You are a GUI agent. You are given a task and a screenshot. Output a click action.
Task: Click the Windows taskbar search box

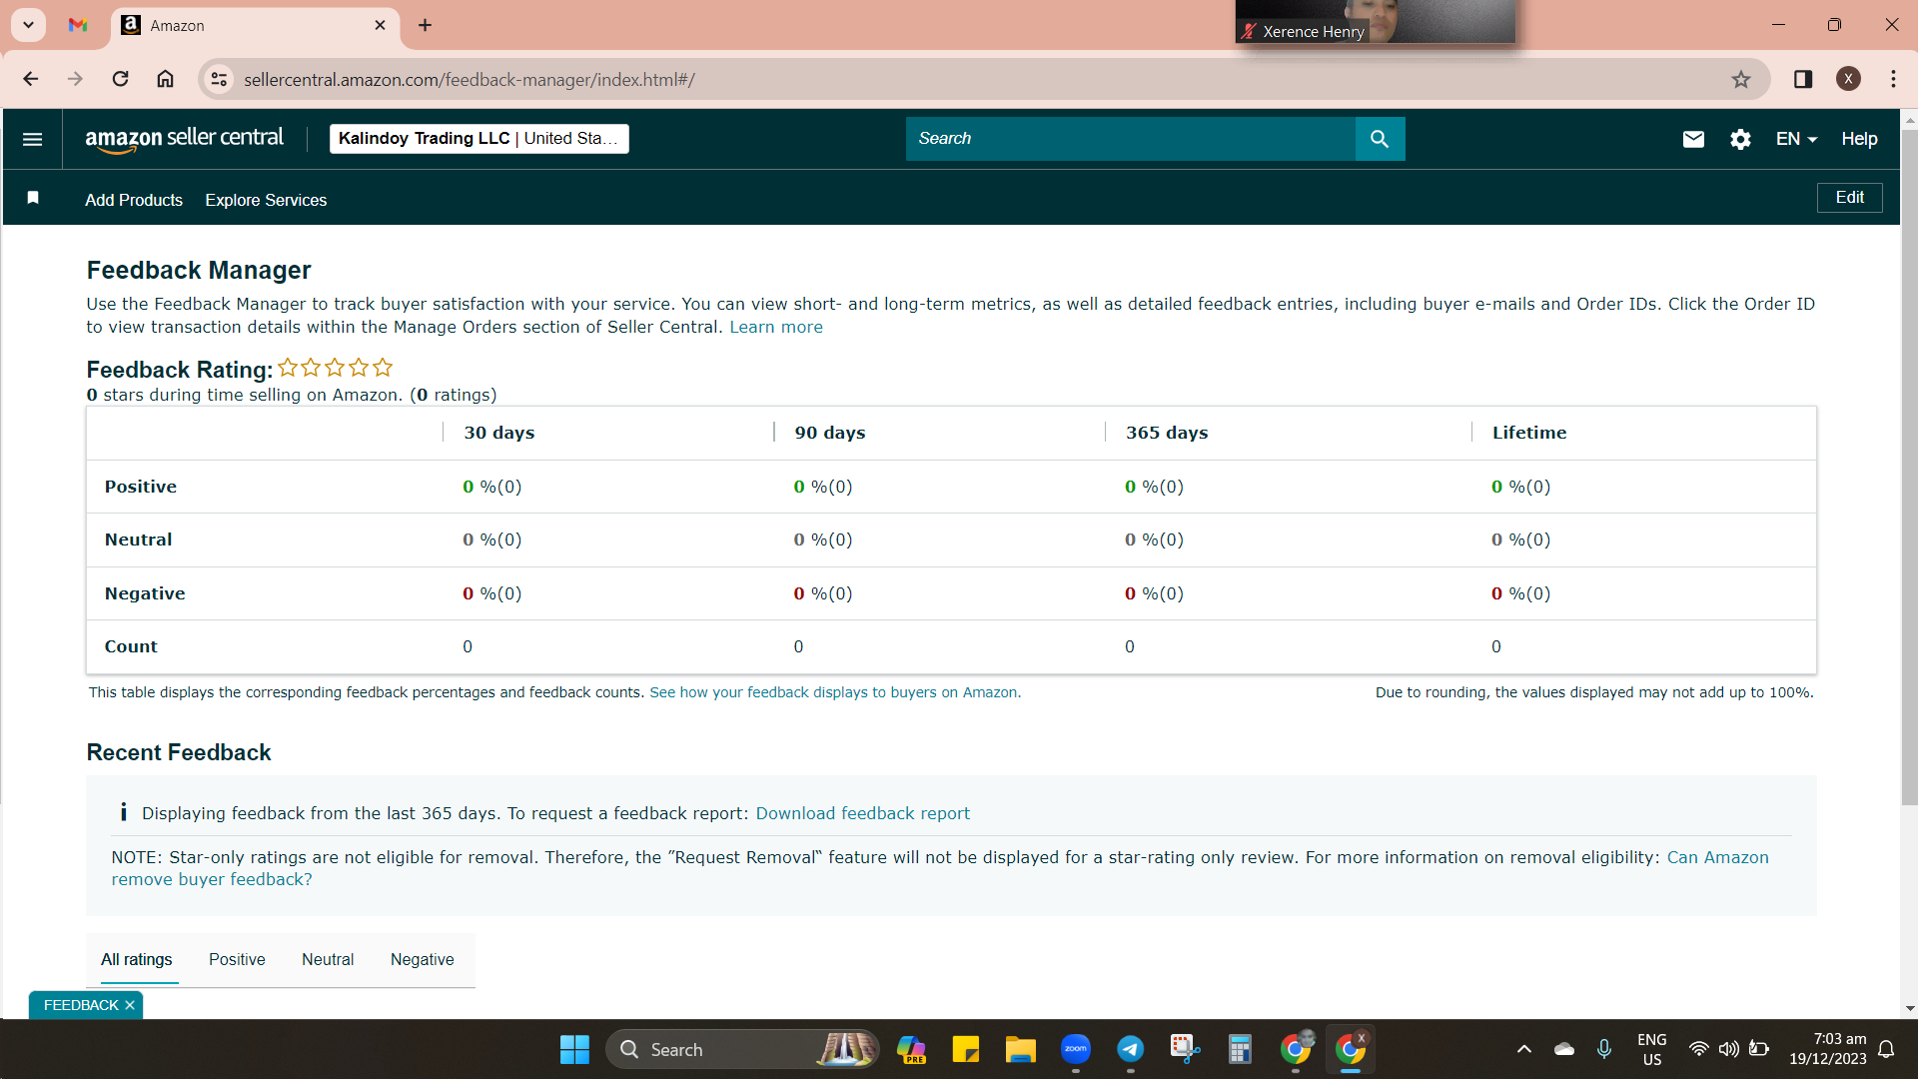741,1049
